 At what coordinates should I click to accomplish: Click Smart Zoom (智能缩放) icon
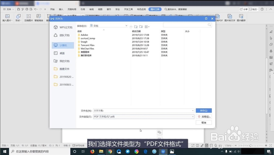(x=39, y=18)
